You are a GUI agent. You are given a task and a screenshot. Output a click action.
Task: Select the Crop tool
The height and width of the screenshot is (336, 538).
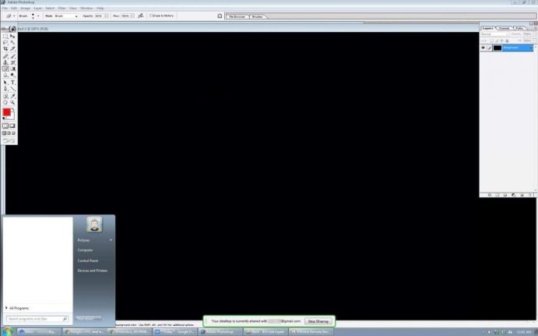pyautogui.click(x=5, y=48)
